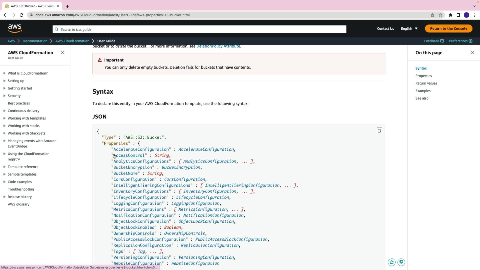Click Return to the Console button
The height and width of the screenshot is (270, 480).
[x=448, y=28]
